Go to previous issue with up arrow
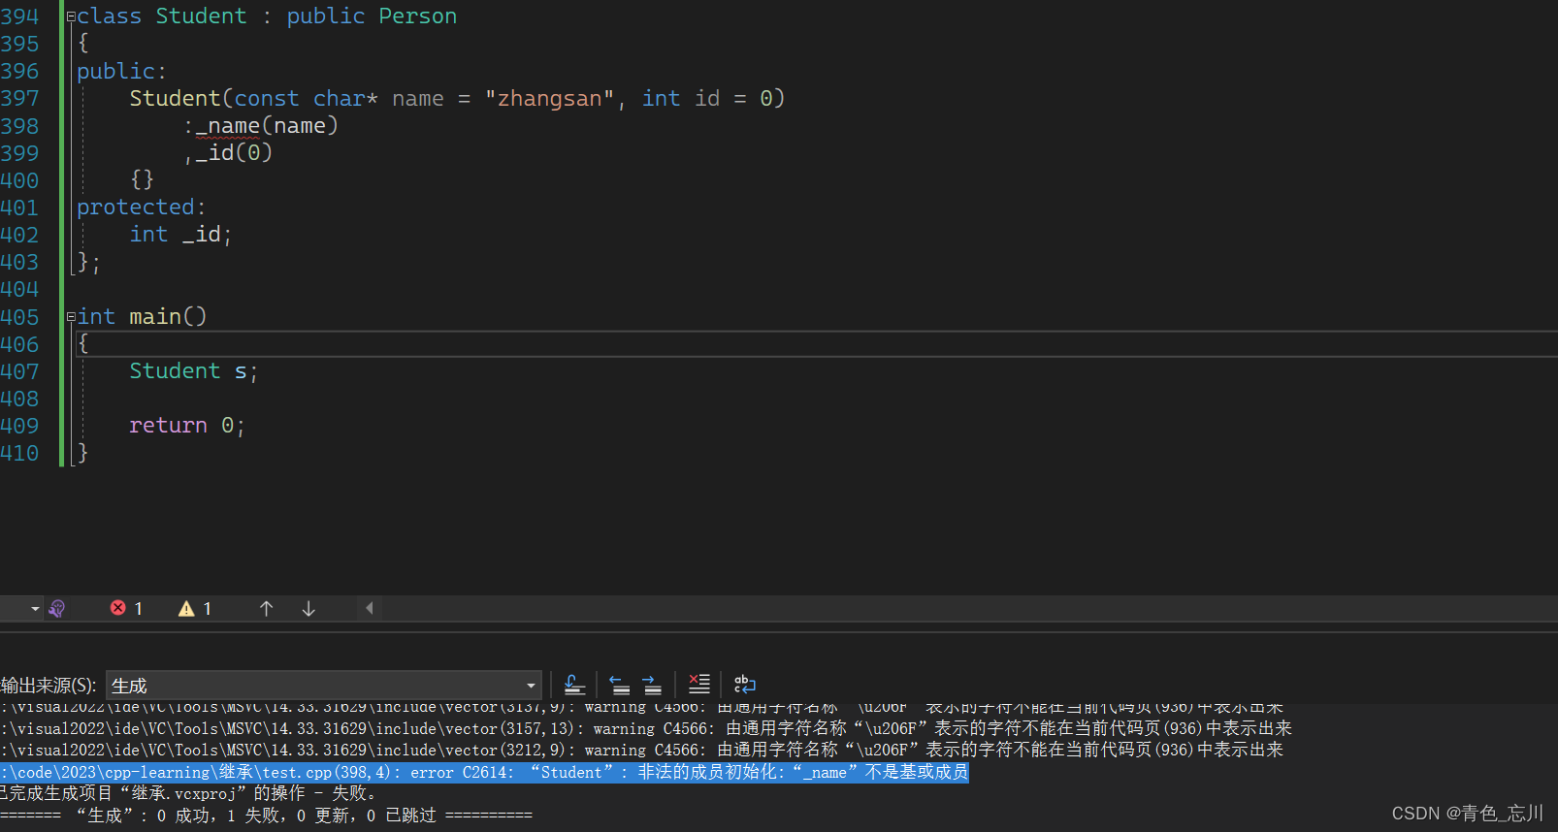 click(266, 608)
